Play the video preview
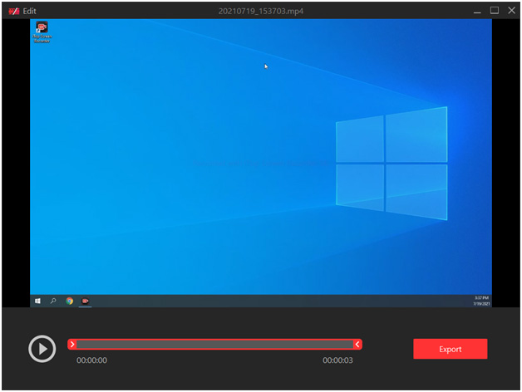Viewport: 522px width, 392px height. (42, 349)
